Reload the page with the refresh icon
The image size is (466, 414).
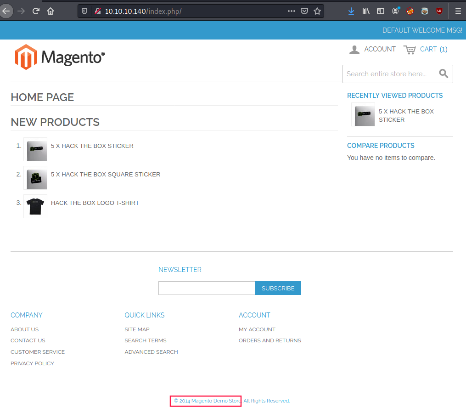point(36,11)
